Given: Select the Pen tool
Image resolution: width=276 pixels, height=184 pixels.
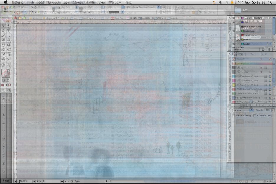Looking at the screenshot, I should 3,30.
